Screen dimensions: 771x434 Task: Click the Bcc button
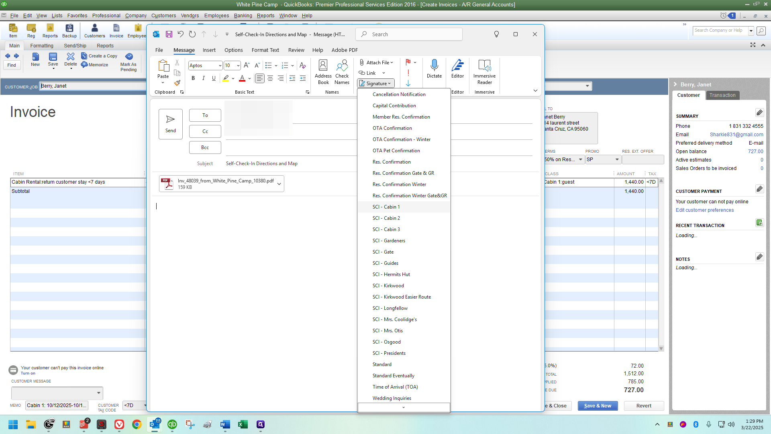click(205, 147)
